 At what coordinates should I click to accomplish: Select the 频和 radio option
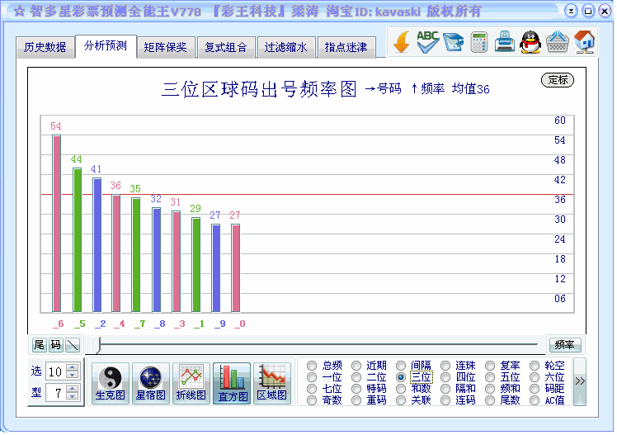point(490,389)
